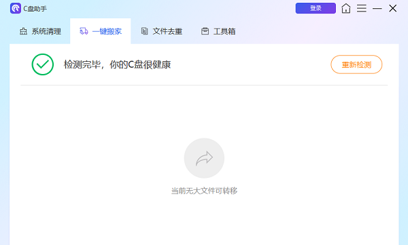Click the C盘助手 app logo icon

(16, 8)
